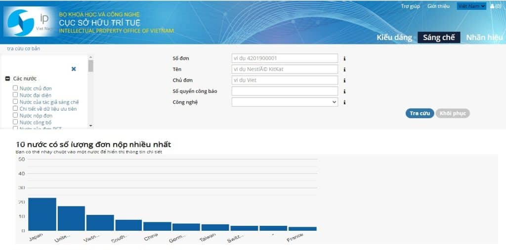Click info icon next to Tên field
This screenshot has height=250, width=506.
tap(344, 70)
